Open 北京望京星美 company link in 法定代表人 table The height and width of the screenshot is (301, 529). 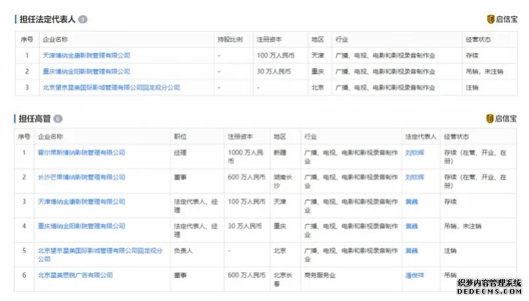111,87
